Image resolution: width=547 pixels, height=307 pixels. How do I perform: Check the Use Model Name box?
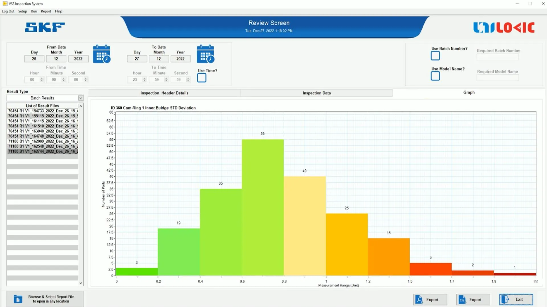[435, 76]
